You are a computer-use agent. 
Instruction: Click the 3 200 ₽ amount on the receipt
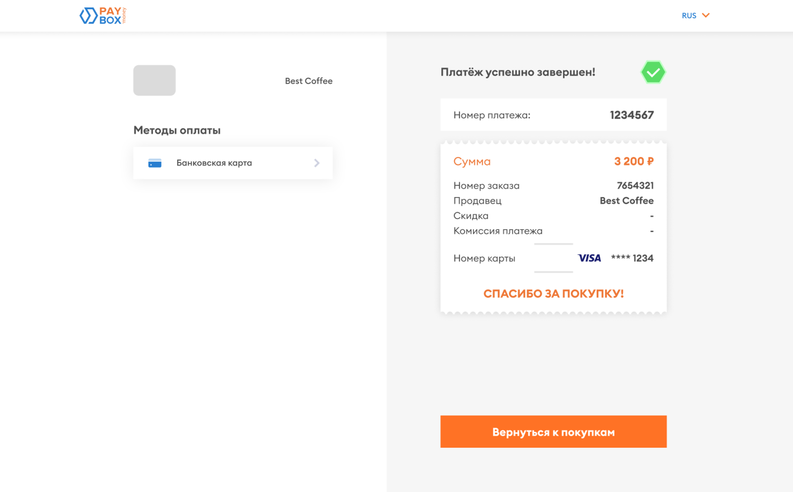click(x=633, y=161)
